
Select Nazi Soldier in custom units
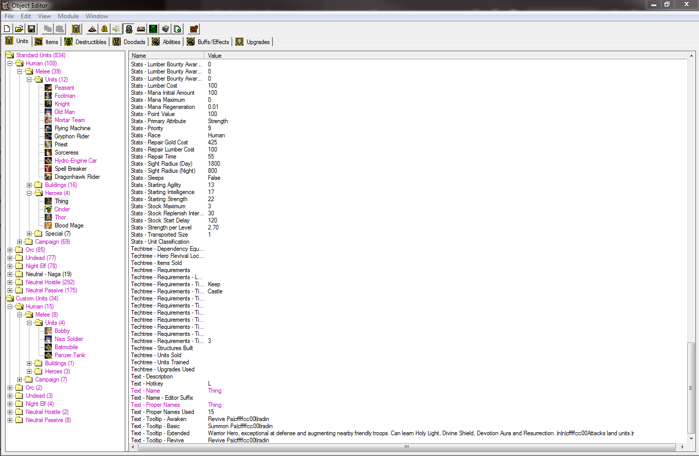[x=69, y=339]
